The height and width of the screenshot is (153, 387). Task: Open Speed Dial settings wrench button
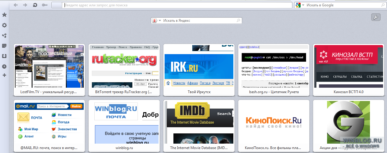[x=376, y=17]
